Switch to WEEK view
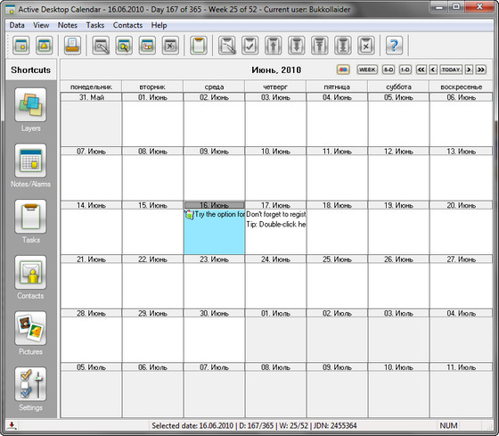The image size is (499, 436). [367, 70]
